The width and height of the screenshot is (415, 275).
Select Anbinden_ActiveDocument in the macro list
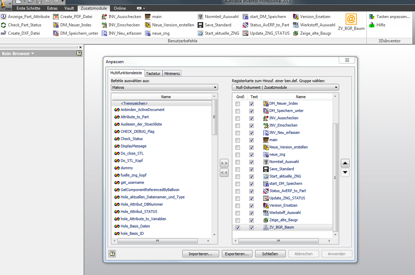(142, 110)
